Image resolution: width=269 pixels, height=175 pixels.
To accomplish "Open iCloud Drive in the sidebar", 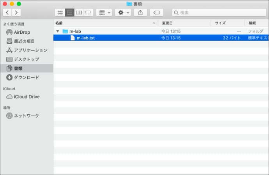I will tap(27, 96).
